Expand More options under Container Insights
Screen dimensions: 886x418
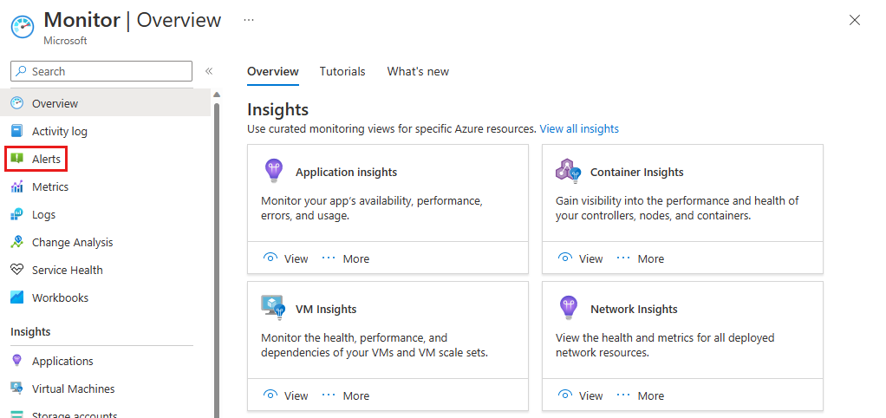(x=641, y=258)
